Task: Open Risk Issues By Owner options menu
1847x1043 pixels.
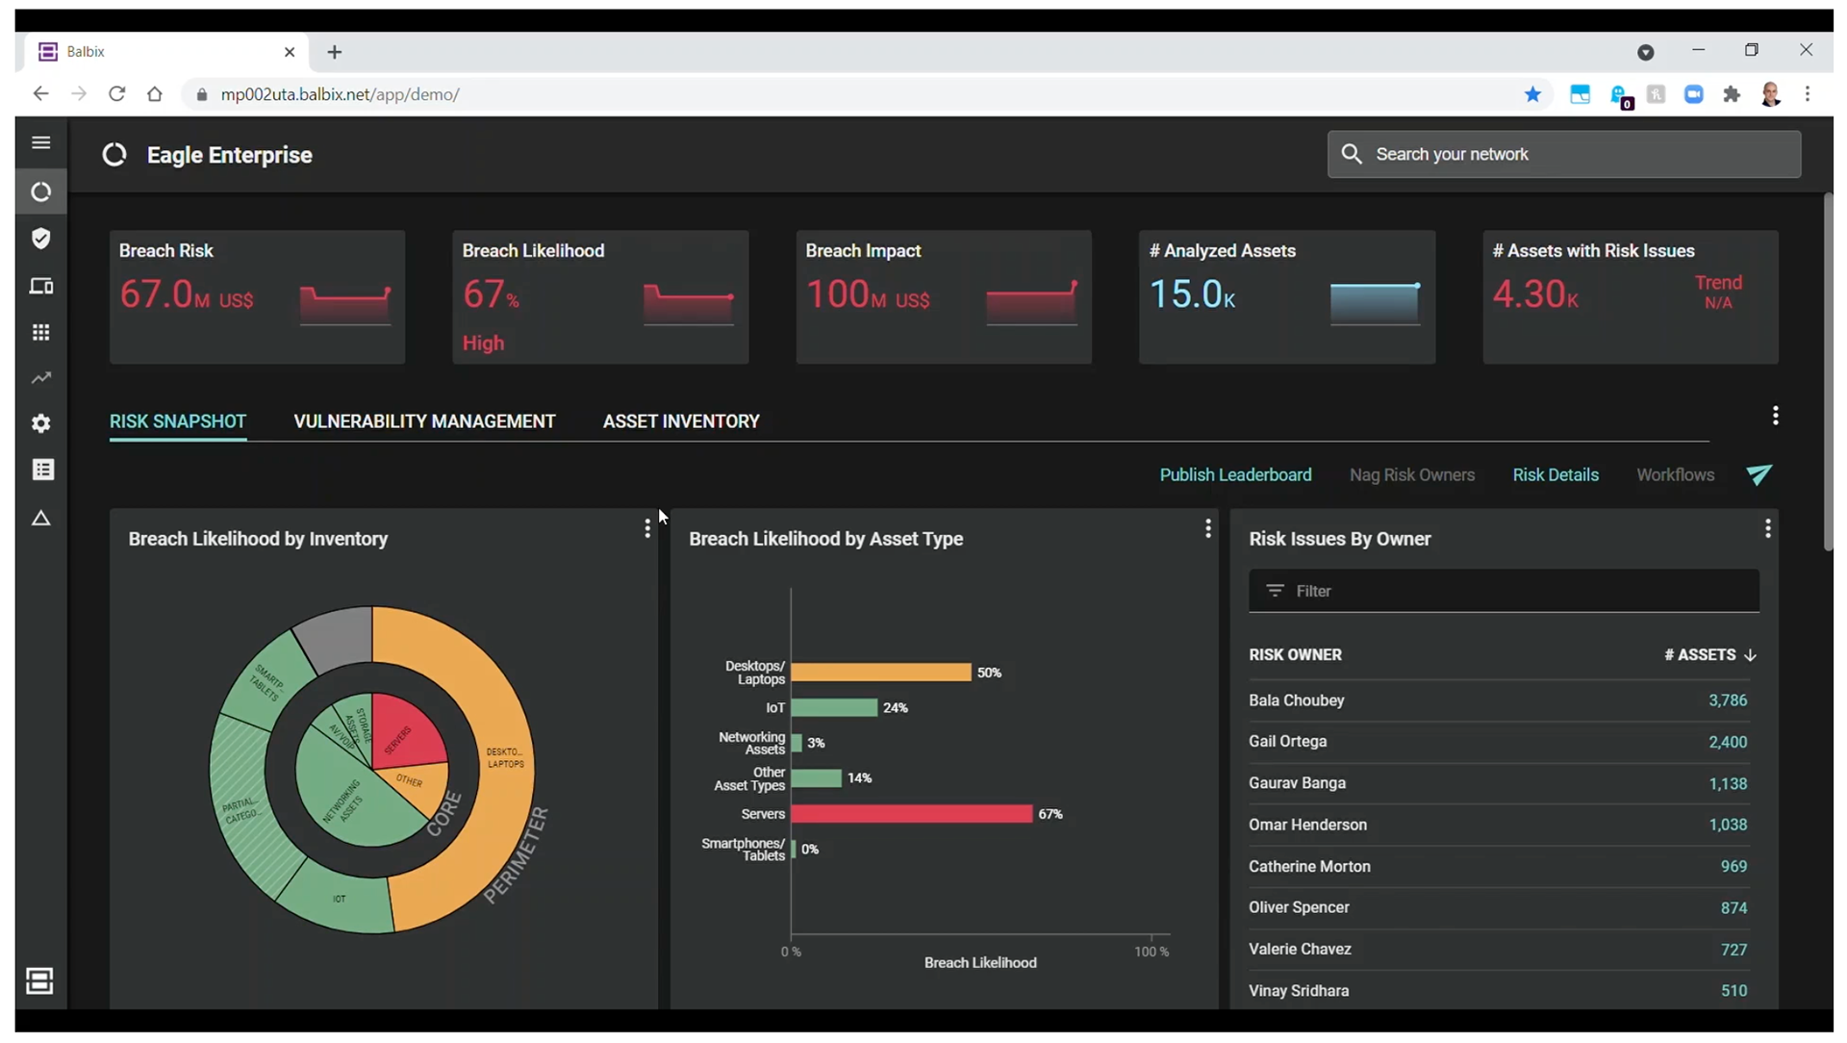Action: point(1767,528)
